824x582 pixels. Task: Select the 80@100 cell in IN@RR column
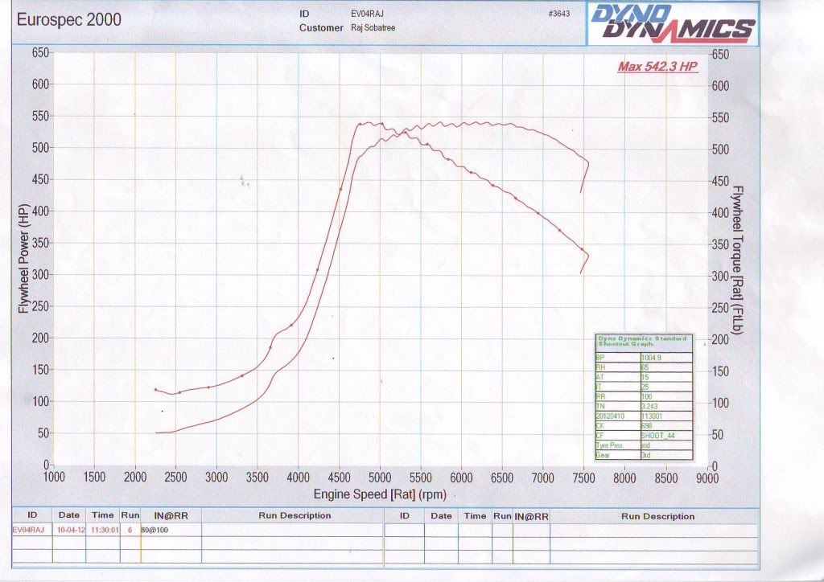point(154,531)
